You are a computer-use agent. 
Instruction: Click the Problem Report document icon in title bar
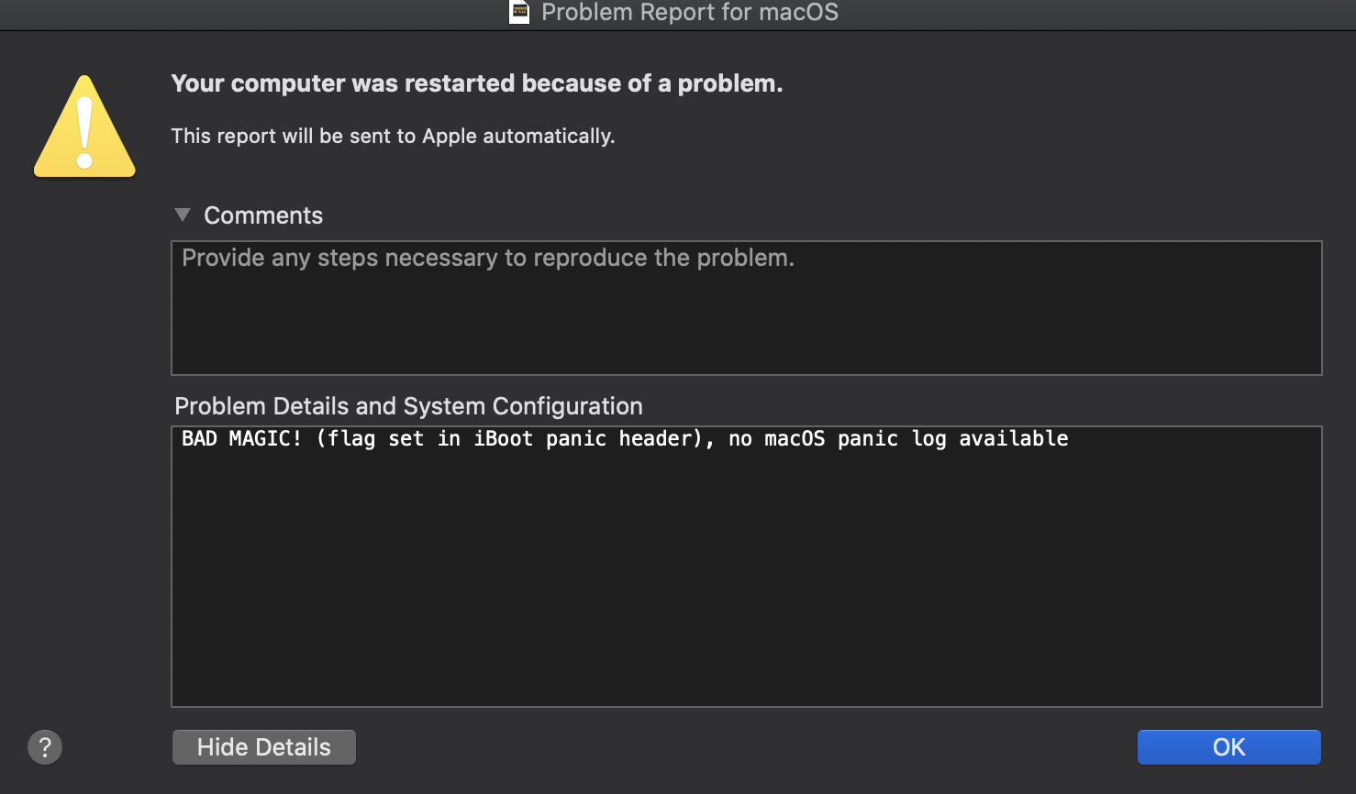point(519,12)
